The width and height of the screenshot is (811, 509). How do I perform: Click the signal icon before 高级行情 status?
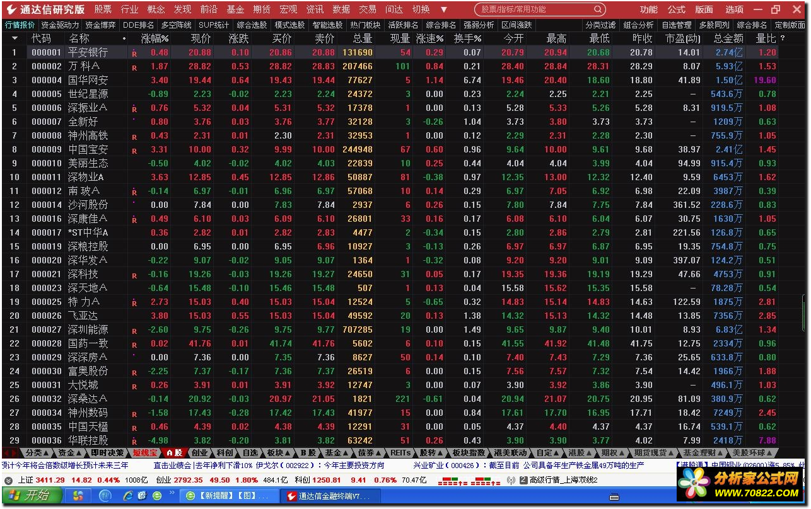[x=511, y=480]
